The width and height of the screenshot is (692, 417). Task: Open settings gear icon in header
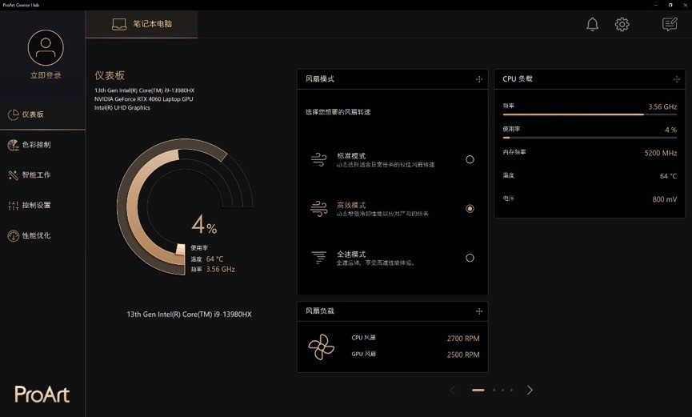622,24
